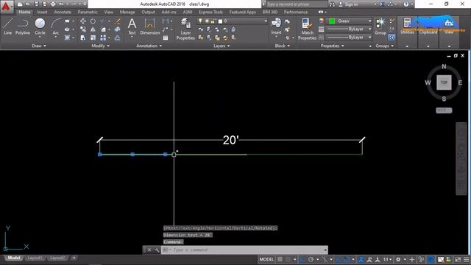Click the Insert block tool
The height and width of the screenshot is (265, 471).
(276, 26)
